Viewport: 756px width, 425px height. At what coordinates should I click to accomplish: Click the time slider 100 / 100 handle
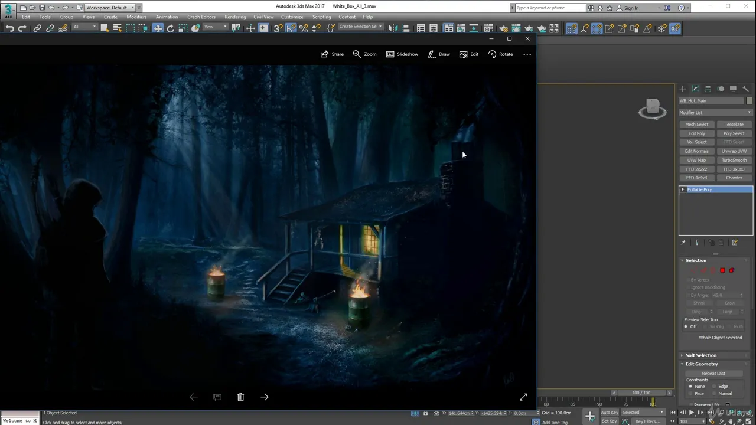(x=641, y=393)
